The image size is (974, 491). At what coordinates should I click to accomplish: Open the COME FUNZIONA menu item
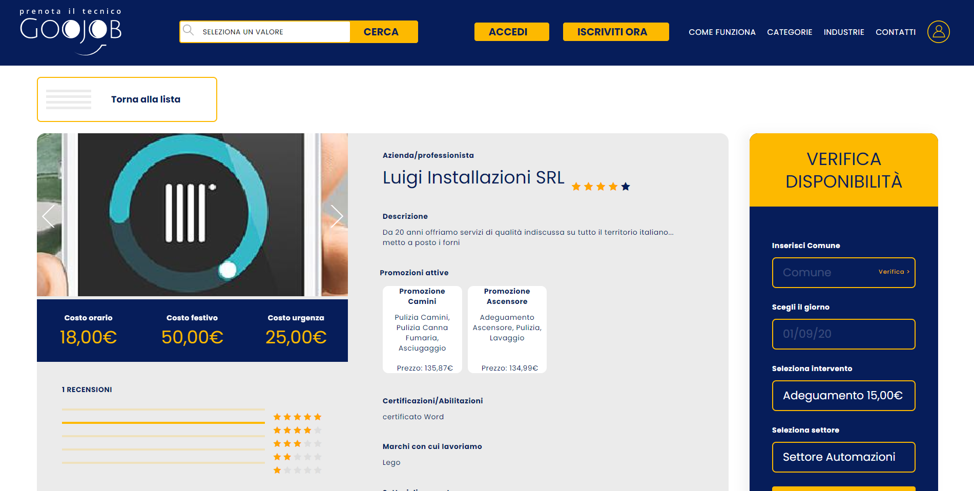[722, 32]
